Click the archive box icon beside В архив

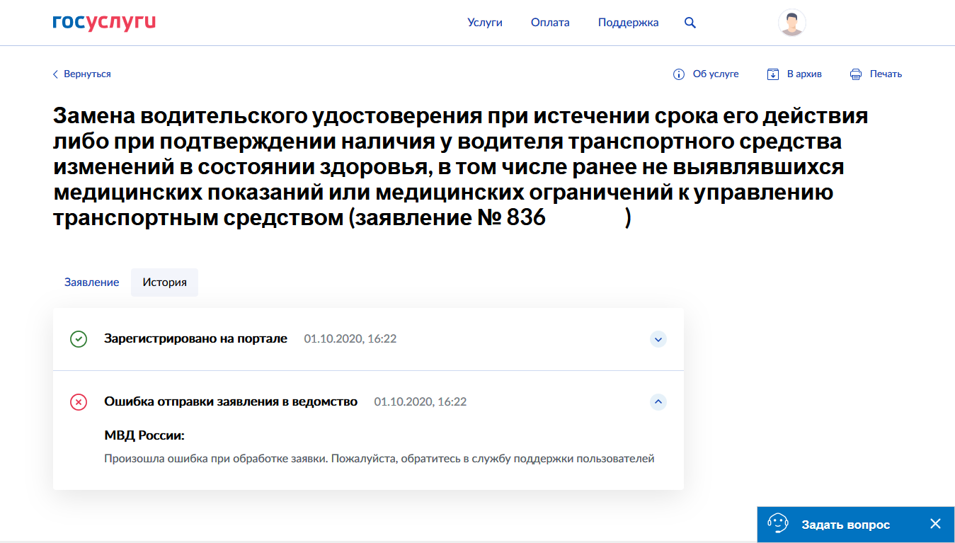point(773,74)
